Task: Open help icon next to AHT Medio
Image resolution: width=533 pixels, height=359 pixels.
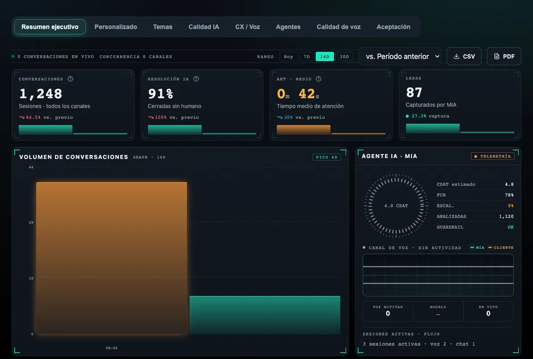Action: (318, 79)
